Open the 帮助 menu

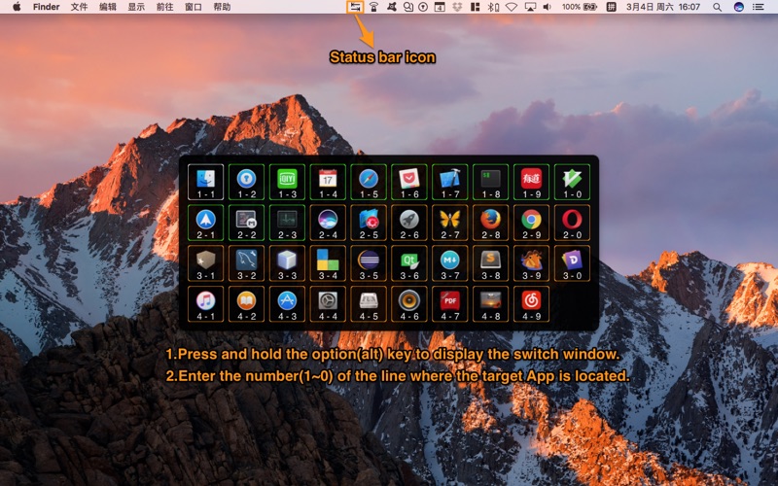[222, 7]
